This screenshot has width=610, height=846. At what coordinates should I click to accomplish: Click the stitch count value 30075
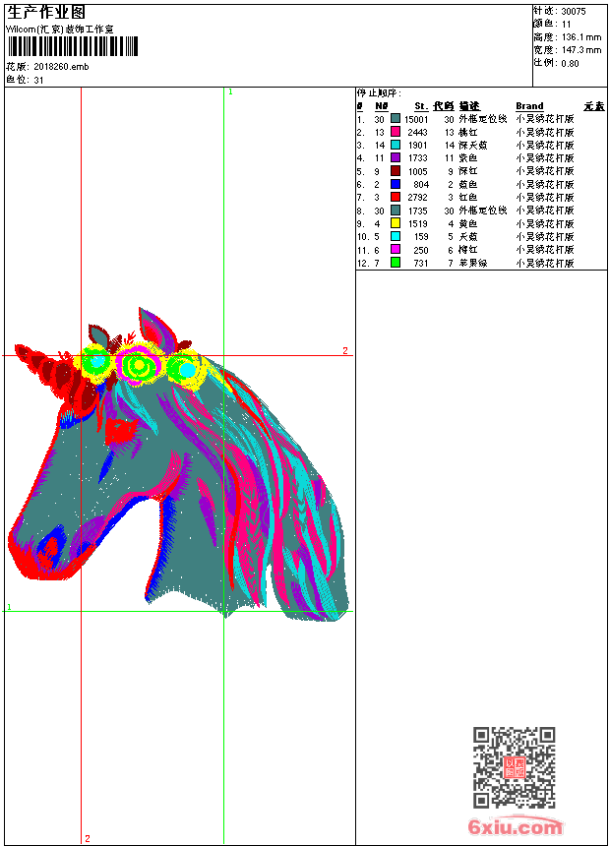(574, 11)
